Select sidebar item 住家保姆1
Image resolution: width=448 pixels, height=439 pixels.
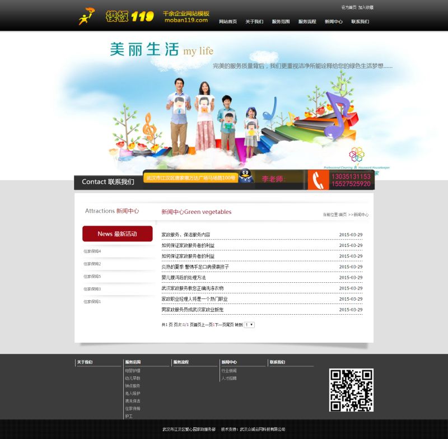pos(92,302)
